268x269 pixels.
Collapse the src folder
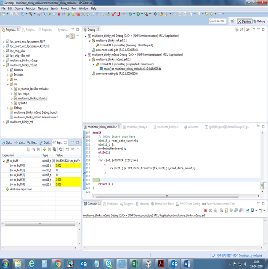(x=8, y=84)
